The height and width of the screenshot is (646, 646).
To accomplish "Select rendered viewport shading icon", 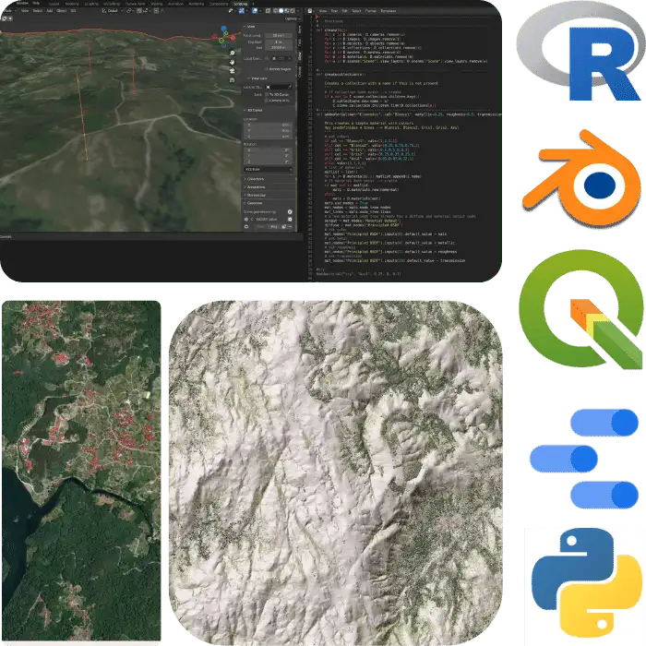I will pyautogui.click(x=293, y=11).
